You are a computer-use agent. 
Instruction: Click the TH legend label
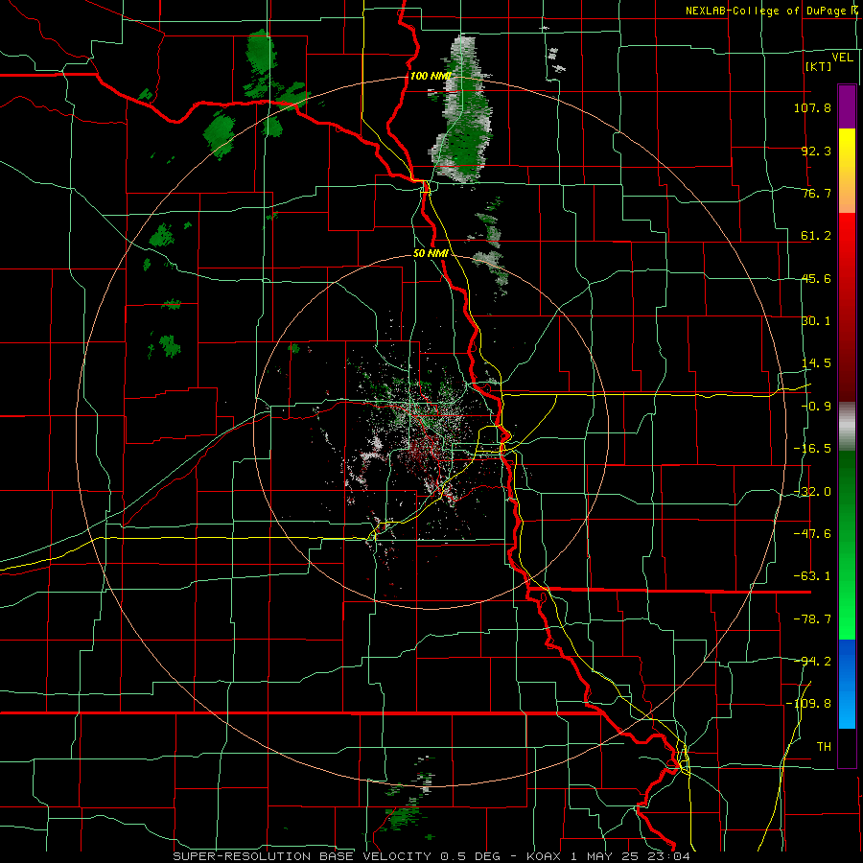(824, 747)
